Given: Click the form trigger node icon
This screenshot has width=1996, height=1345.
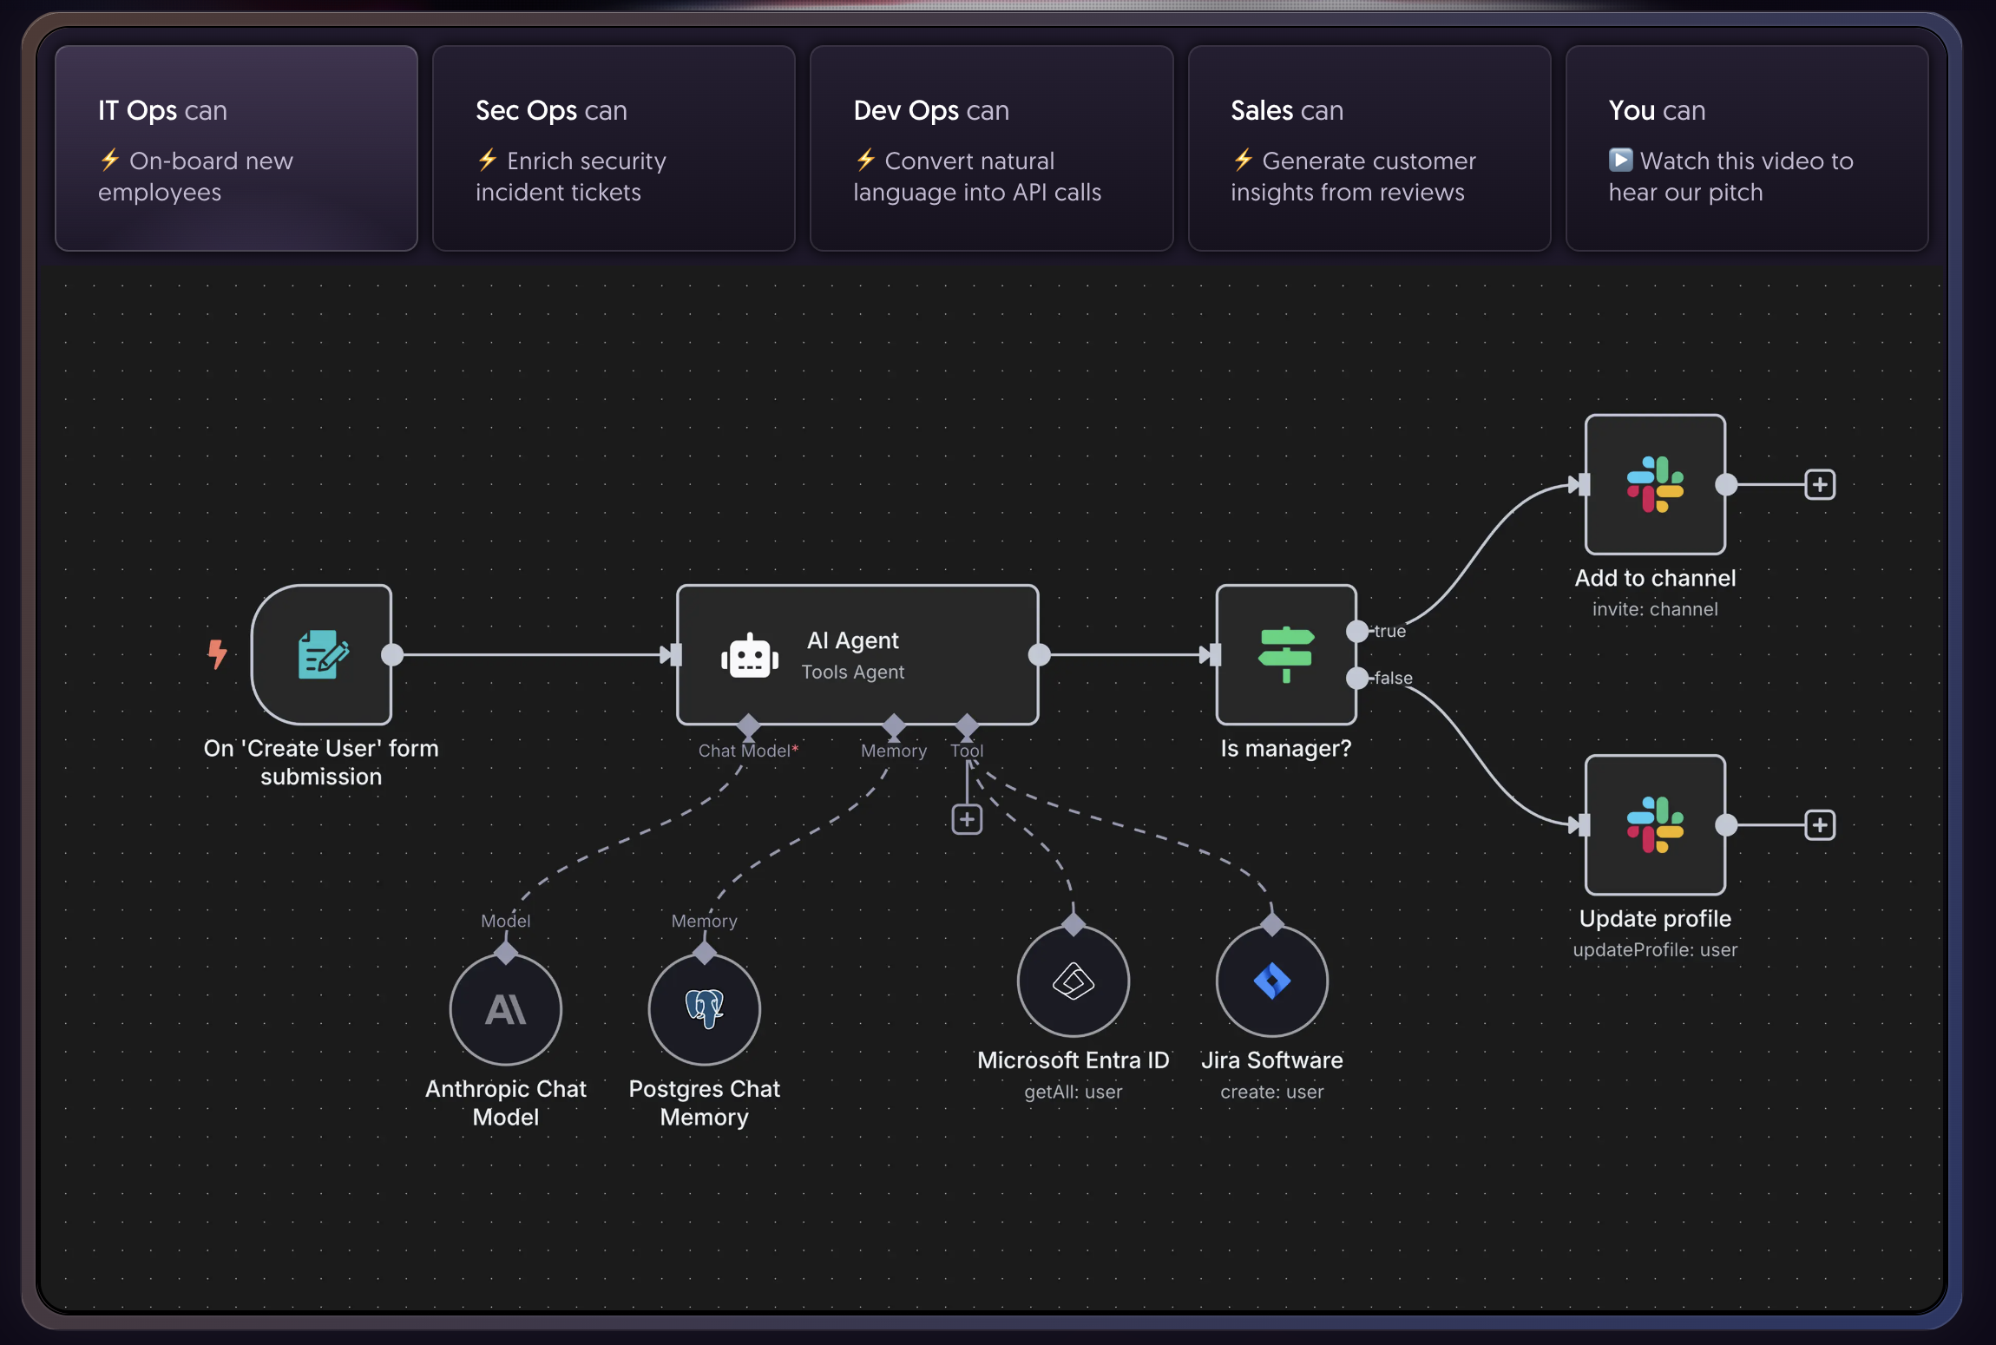Looking at the screenshot, I should (x=322, y=655).
